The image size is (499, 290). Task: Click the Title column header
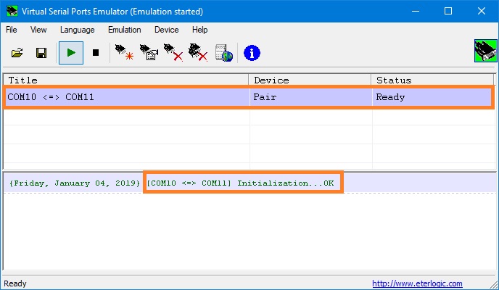(x=126, y=80)
